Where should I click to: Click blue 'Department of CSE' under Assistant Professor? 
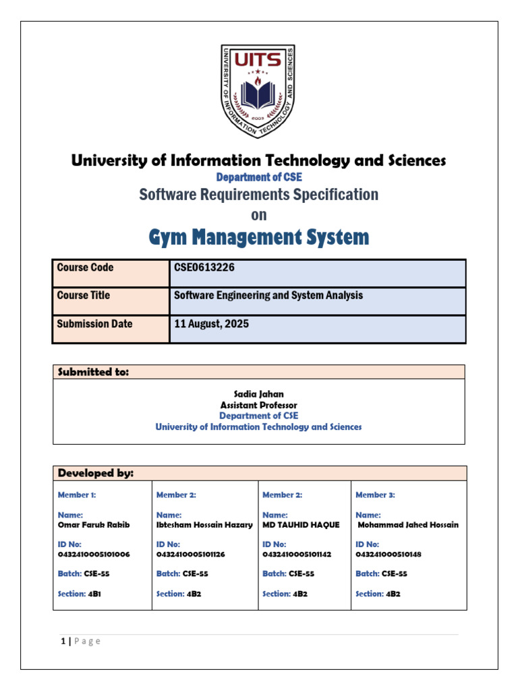click(258, 416)
